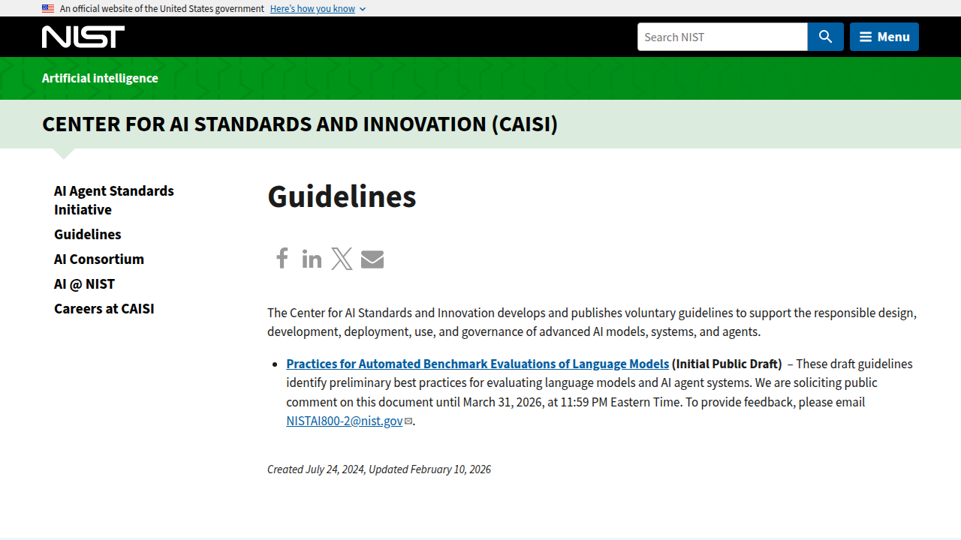Share page on X
This screenshot has height=540, width=961.
click(342, 259)
